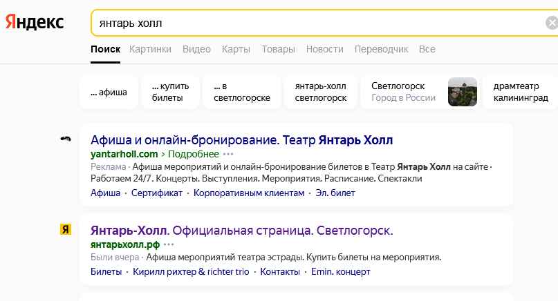
Task: Select the Поиск tab
Action: [x=105, y=49]
